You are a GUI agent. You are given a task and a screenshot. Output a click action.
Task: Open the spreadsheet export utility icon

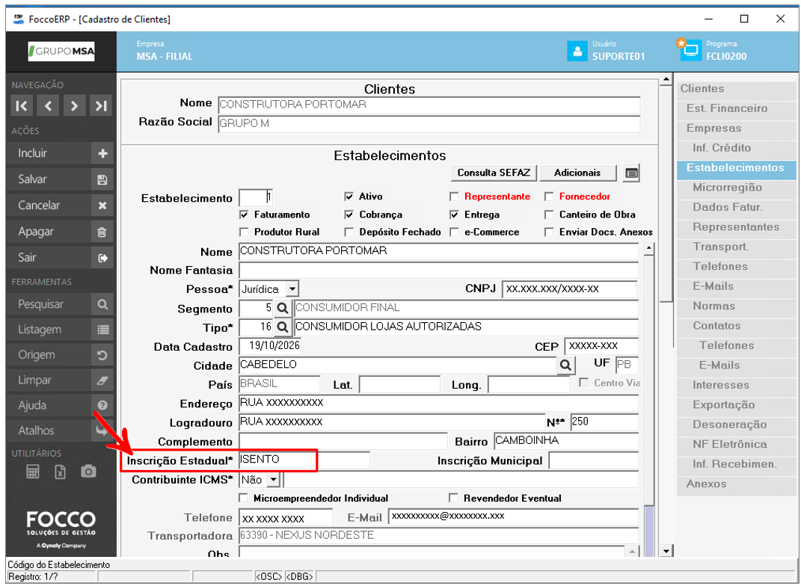[61, 472]
